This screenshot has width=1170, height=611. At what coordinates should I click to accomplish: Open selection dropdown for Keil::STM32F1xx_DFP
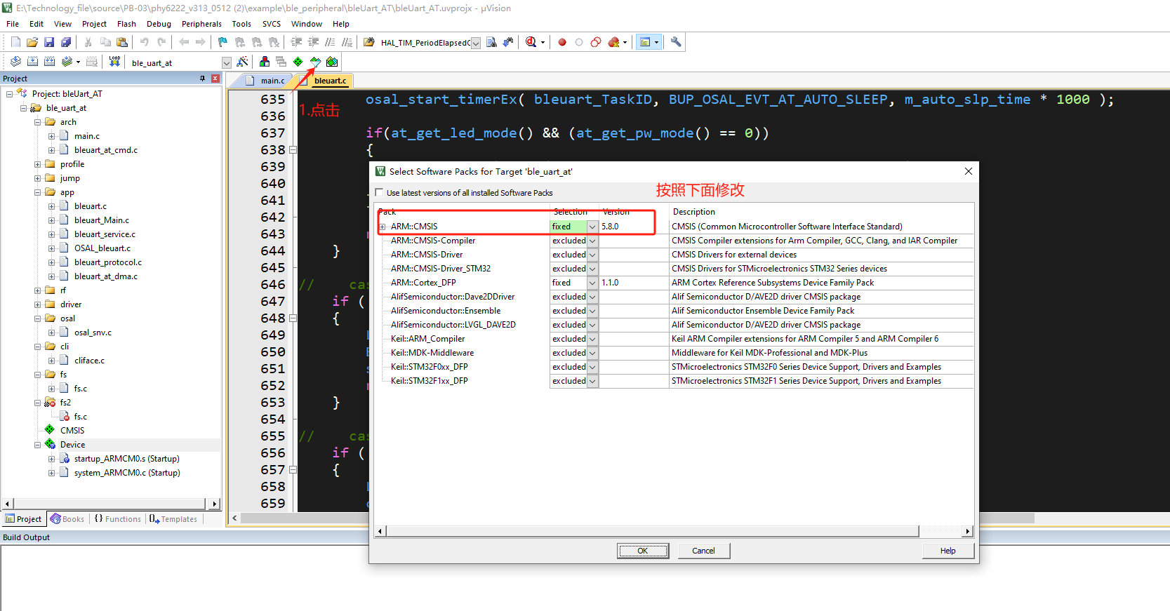point(592,381)
